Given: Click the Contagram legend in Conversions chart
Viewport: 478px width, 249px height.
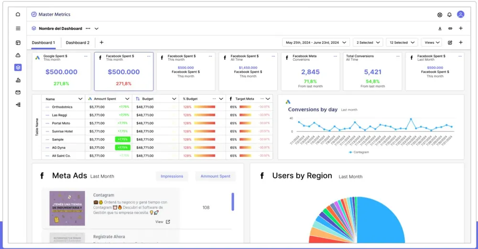Looking at the screenshot, I should 359,152.
